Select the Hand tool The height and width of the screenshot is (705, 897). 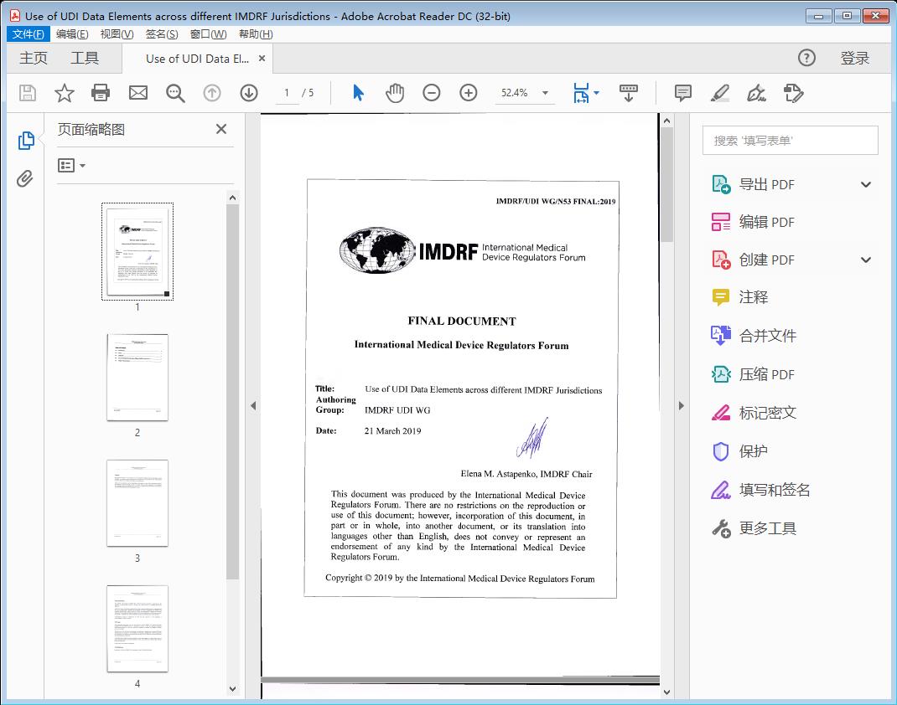point(393,93)
